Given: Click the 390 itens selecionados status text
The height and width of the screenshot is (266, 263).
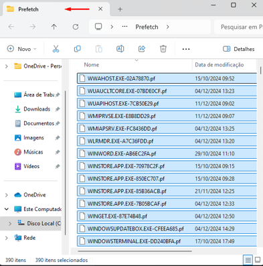Looking at the screenshot, I should tap(62, 260).
